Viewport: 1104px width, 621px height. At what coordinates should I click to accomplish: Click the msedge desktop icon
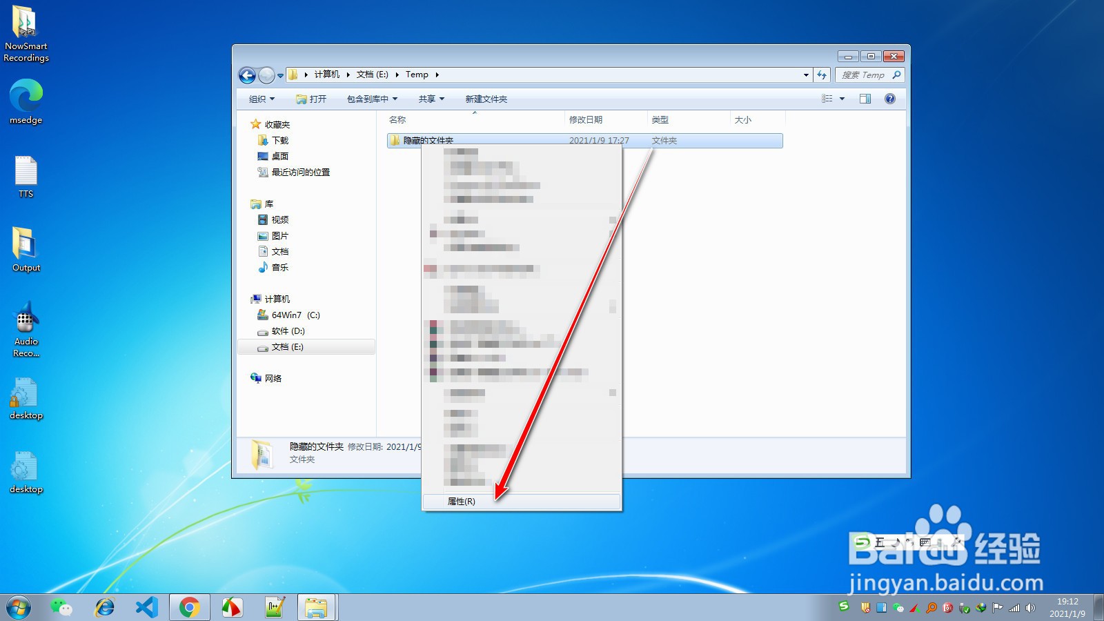point(26,101)
